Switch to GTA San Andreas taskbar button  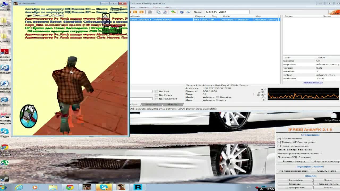(x=87, y=187)
